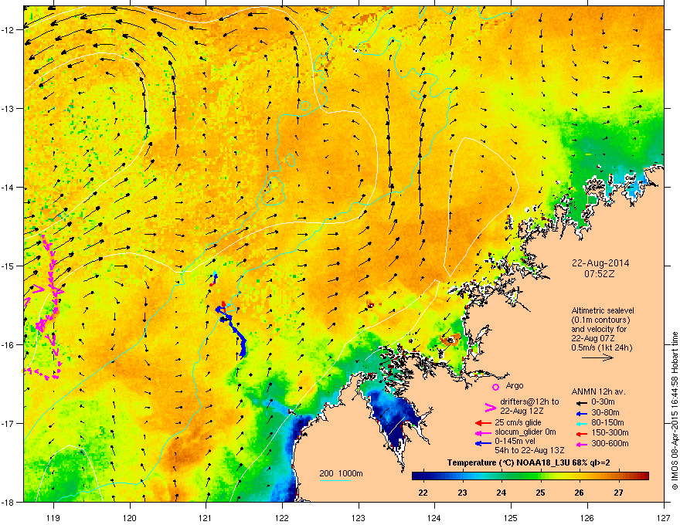The image size is (680, 525).
Task: Click the longitude axis label "119"
Action: coord(53,517)
